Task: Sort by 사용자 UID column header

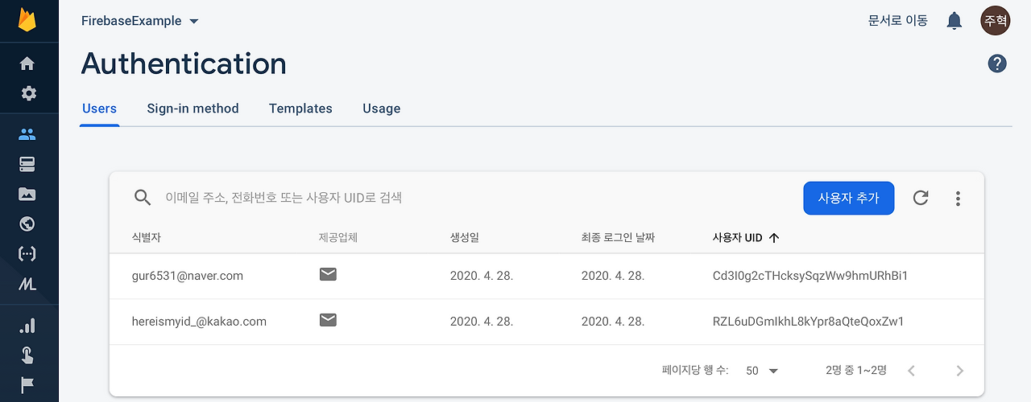Action: tap(746, 238)
